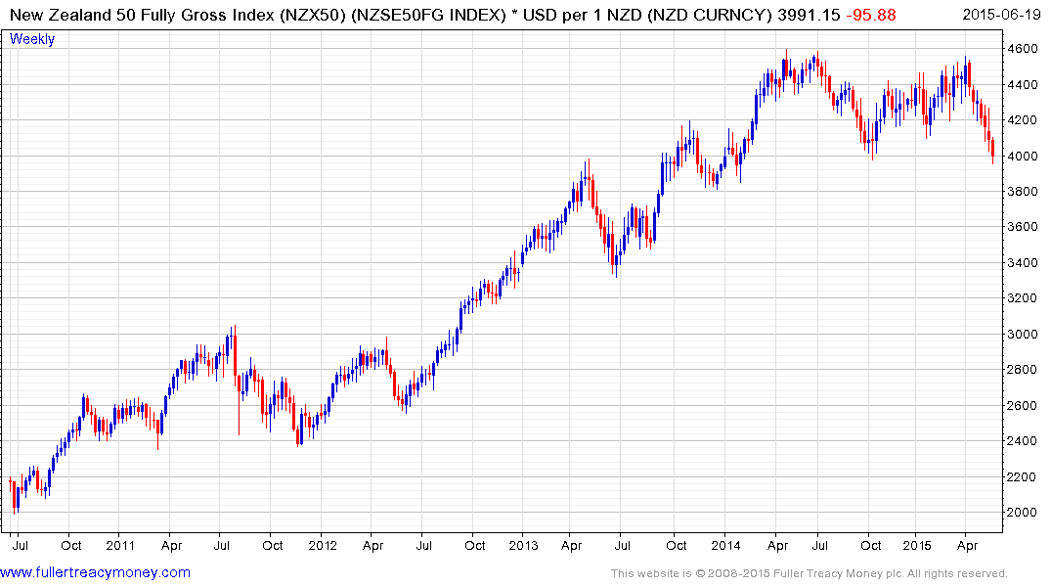
Task: Click the Weekly interval label
Action: pyautogui.click(x=32, y=39)
